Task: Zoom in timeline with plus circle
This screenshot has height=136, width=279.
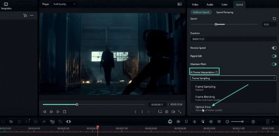Action: (253, 122)
